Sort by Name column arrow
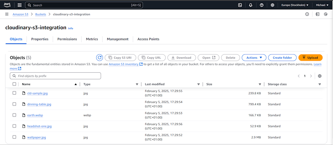333x145 pixels. click(x=76, y=84)
